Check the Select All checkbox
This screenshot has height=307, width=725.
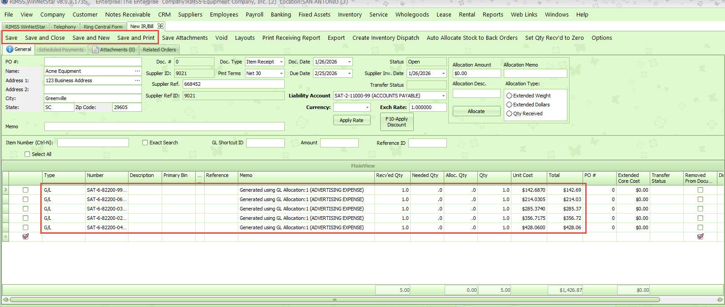click(x=27, y=154)
